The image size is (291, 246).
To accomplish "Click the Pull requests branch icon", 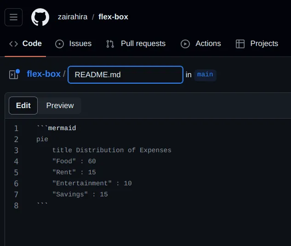I will point(110,44).
